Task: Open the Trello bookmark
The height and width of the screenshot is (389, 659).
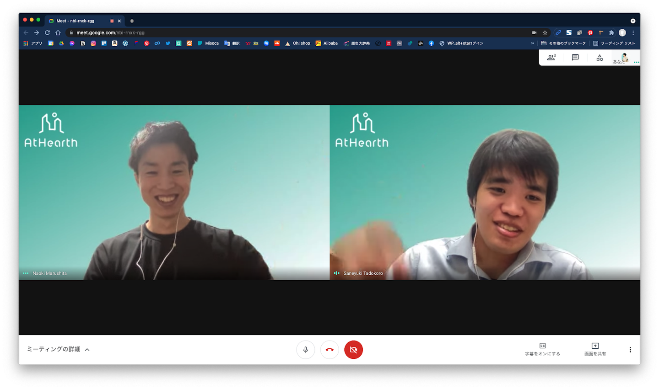Action: 104,43
